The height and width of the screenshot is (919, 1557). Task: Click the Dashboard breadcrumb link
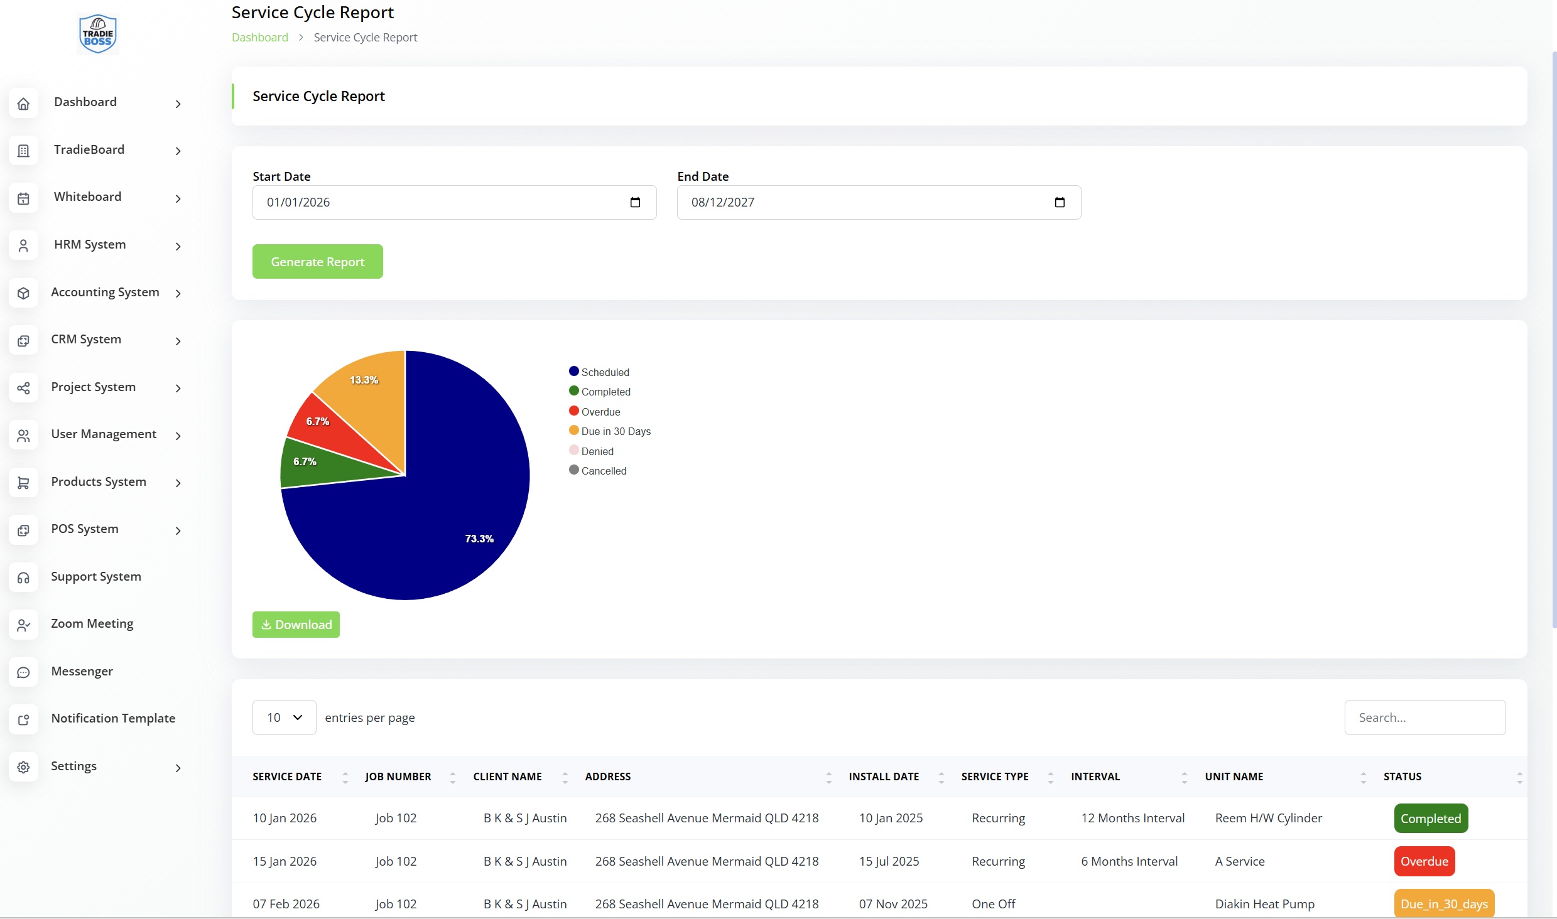click(259, 37)
